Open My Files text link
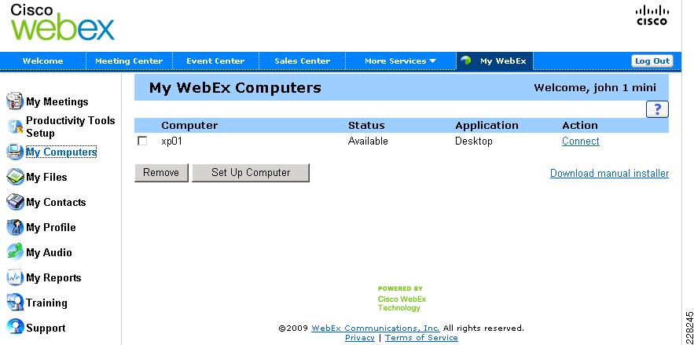 46,178
